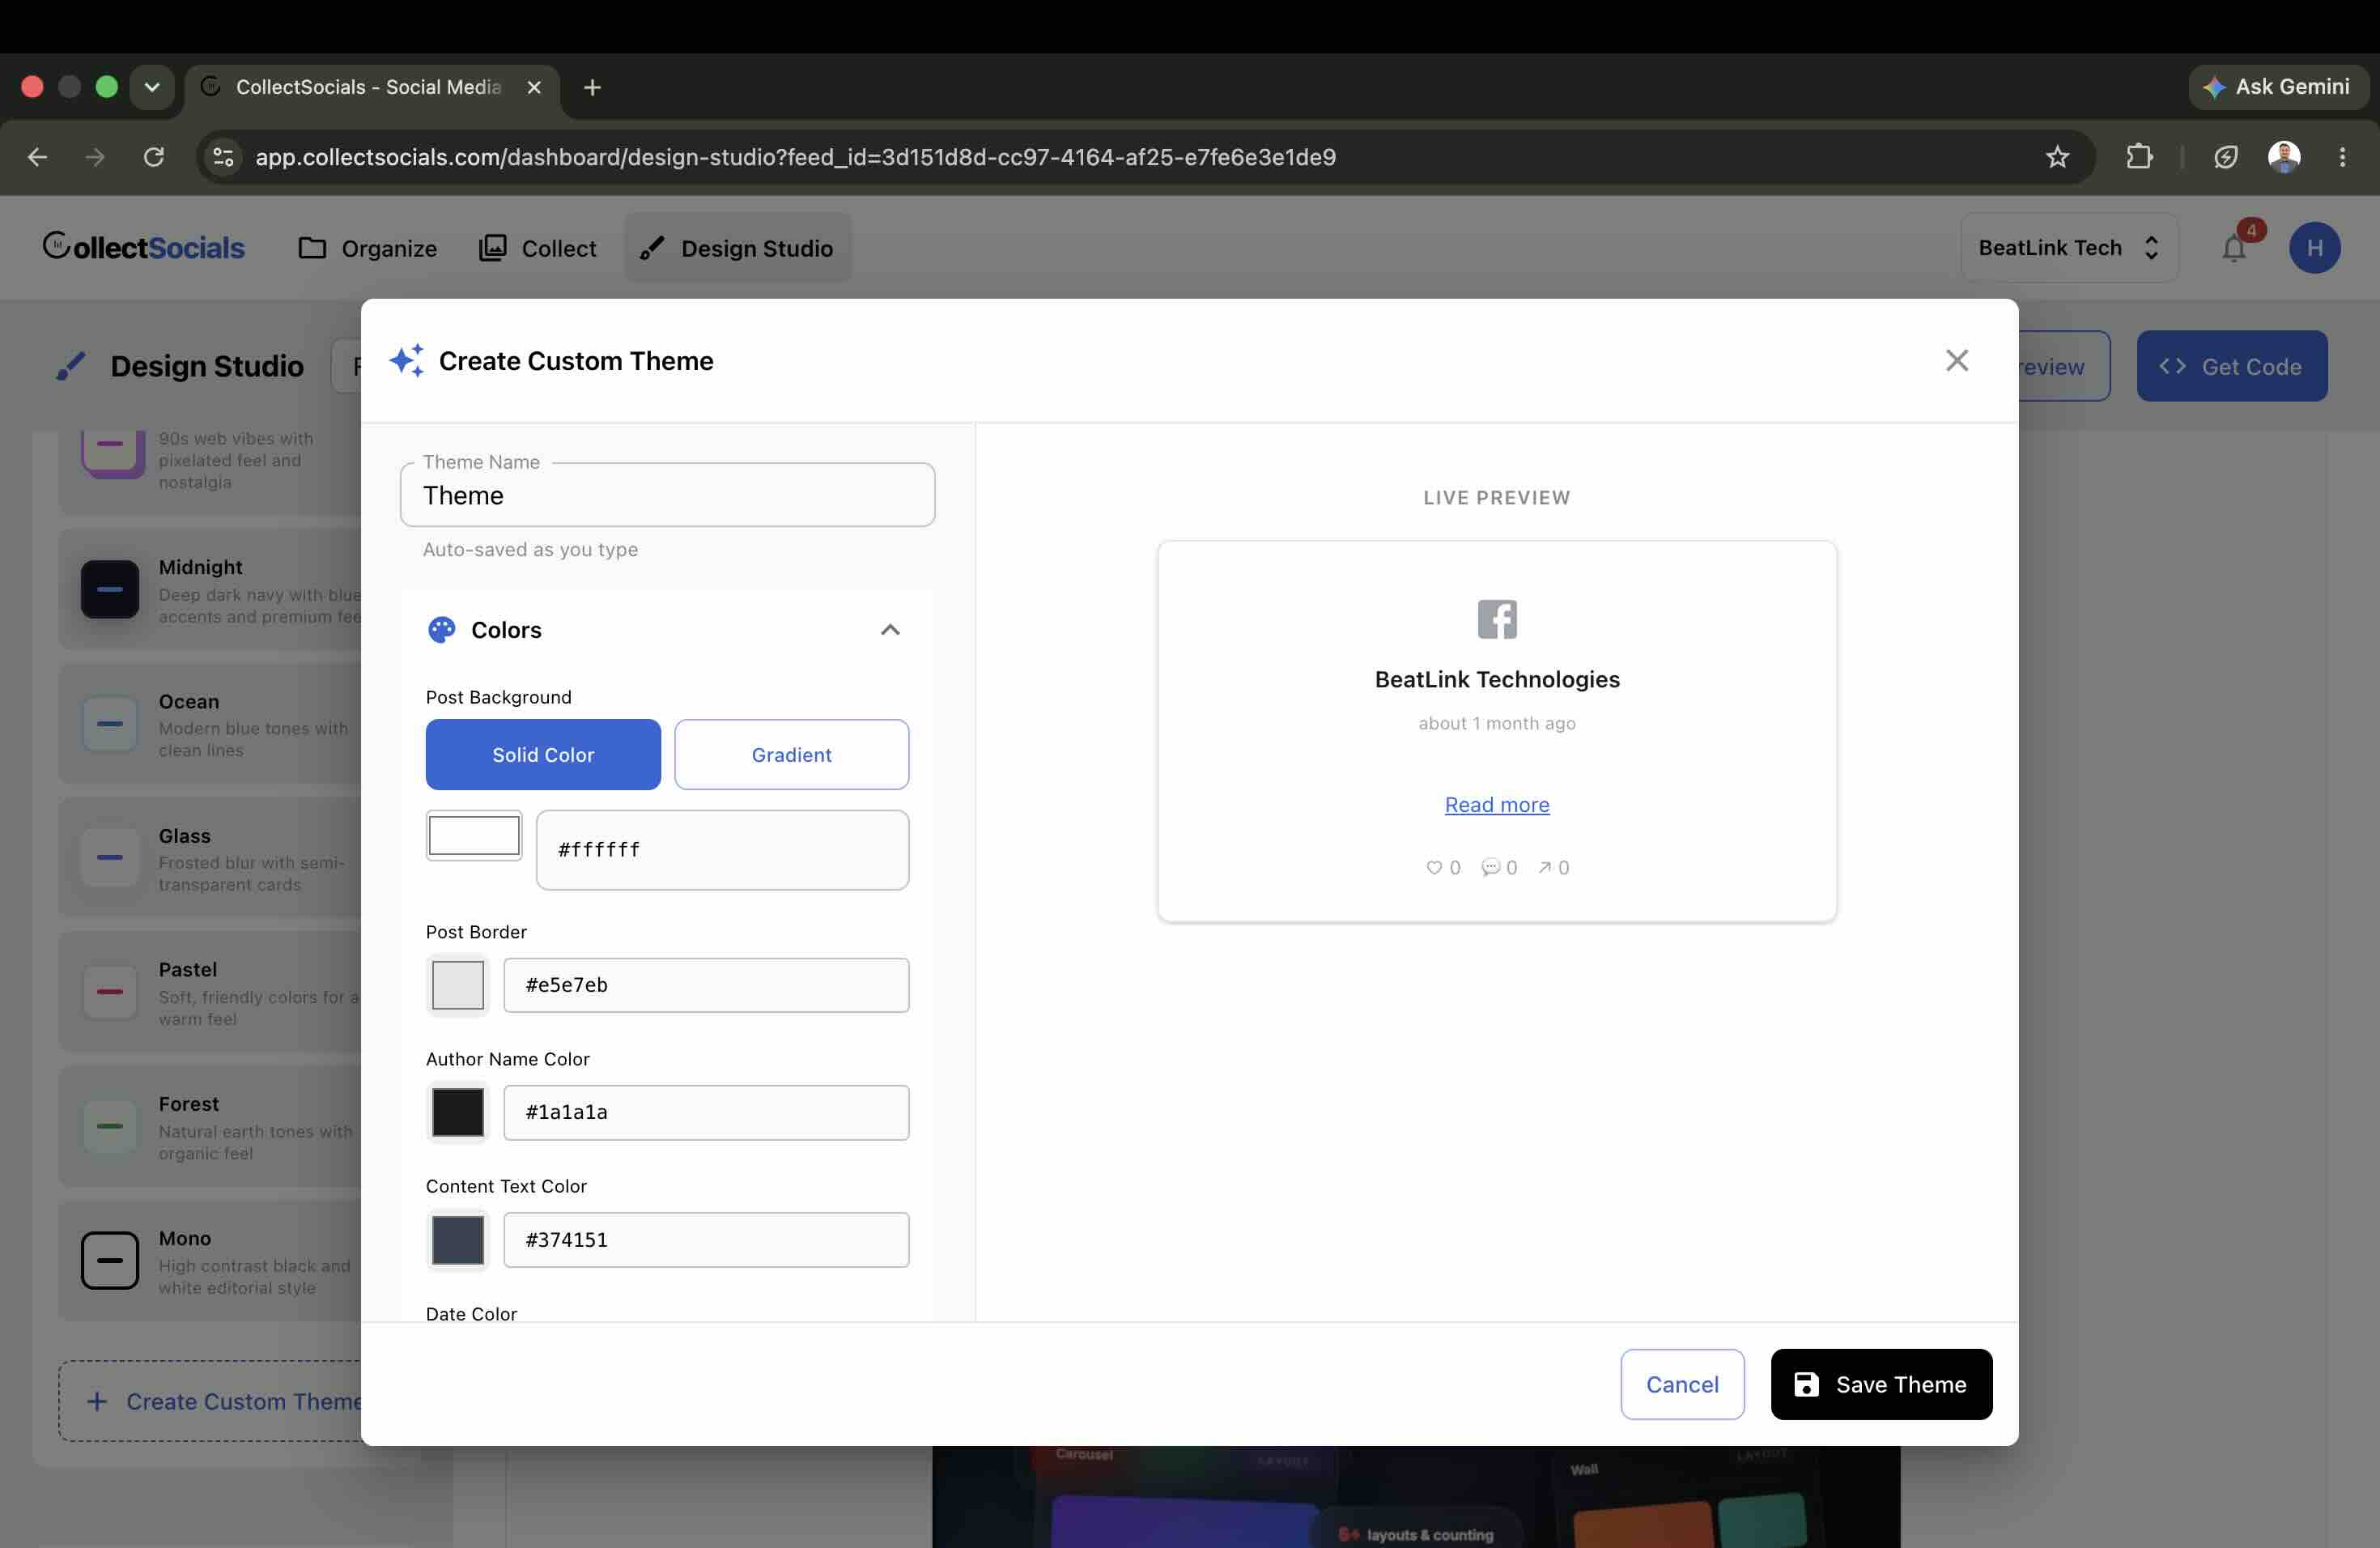Open the Collect tab
Viewport: 2380px width, 1548px height.
pyautogui.click(x=538, y=248)
